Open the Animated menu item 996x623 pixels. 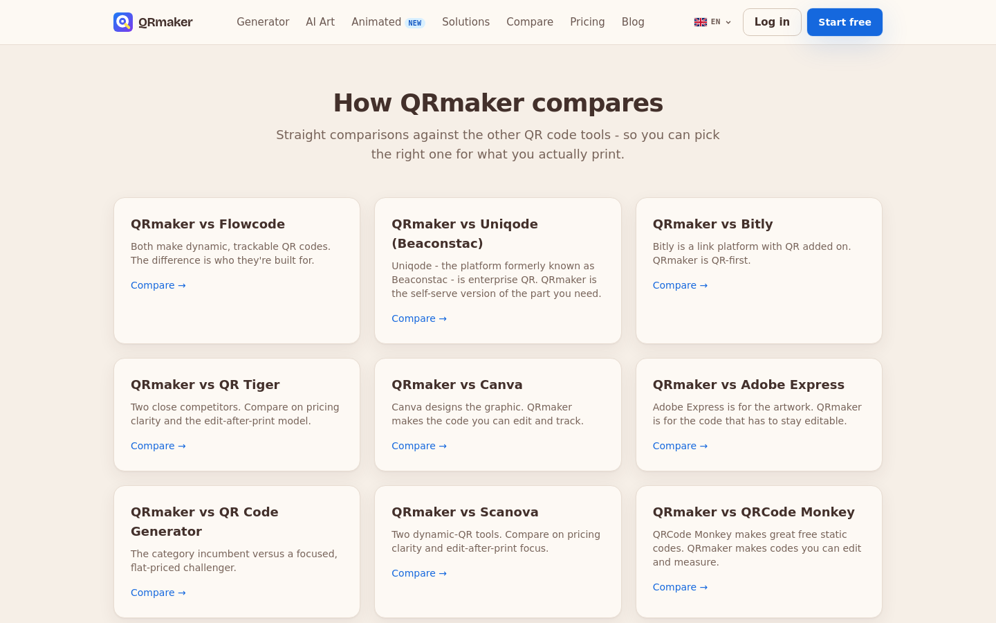pos(376,22)
